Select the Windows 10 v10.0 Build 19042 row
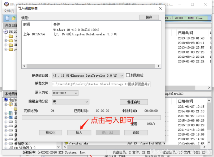214x157 pixels. point(76,30)
